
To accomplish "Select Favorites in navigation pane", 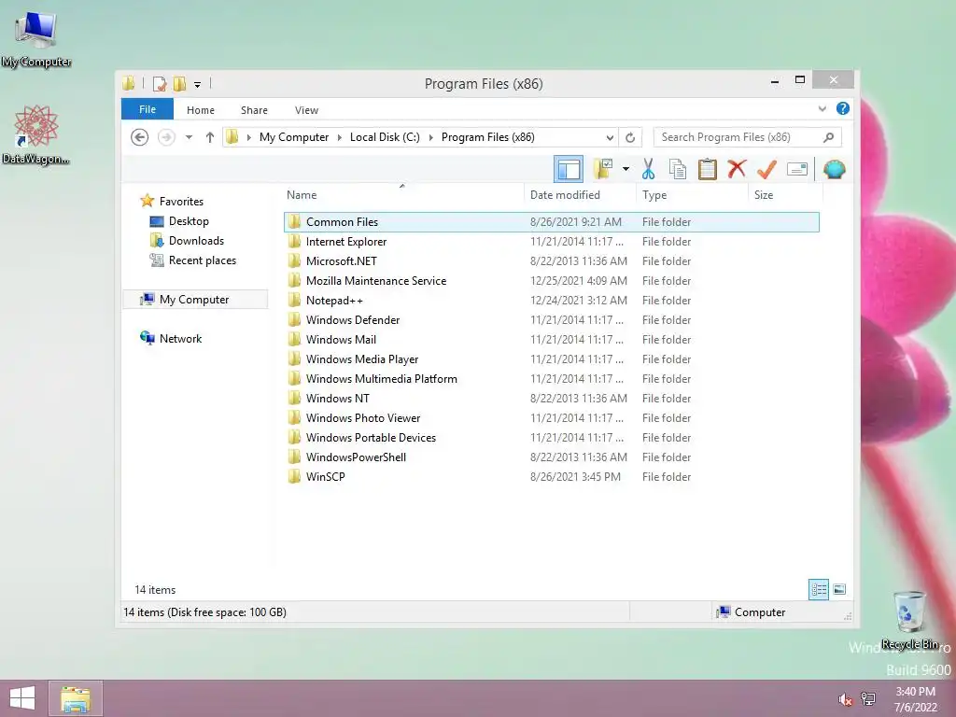I will (x=181, y=202).
